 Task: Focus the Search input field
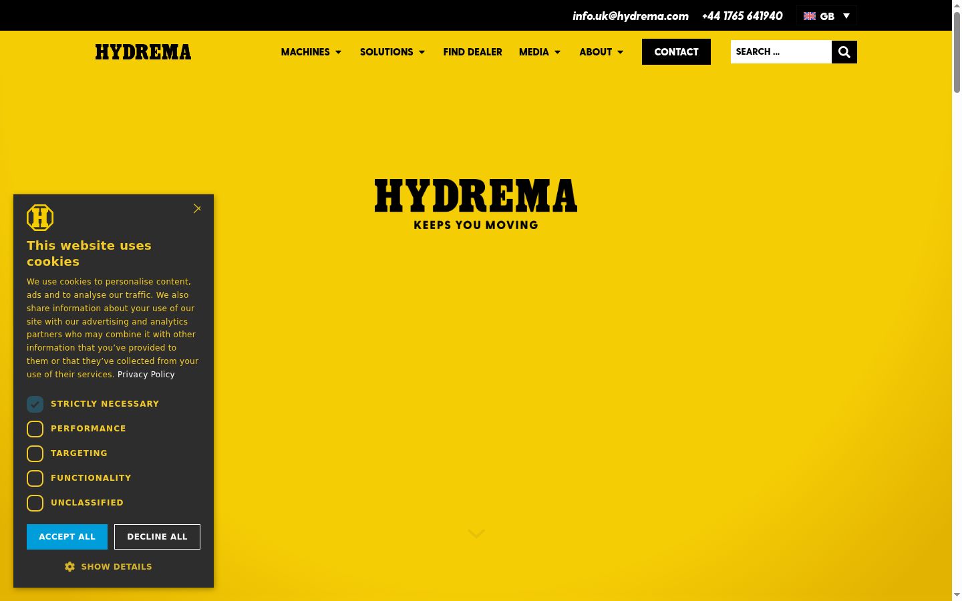[781, 52]
